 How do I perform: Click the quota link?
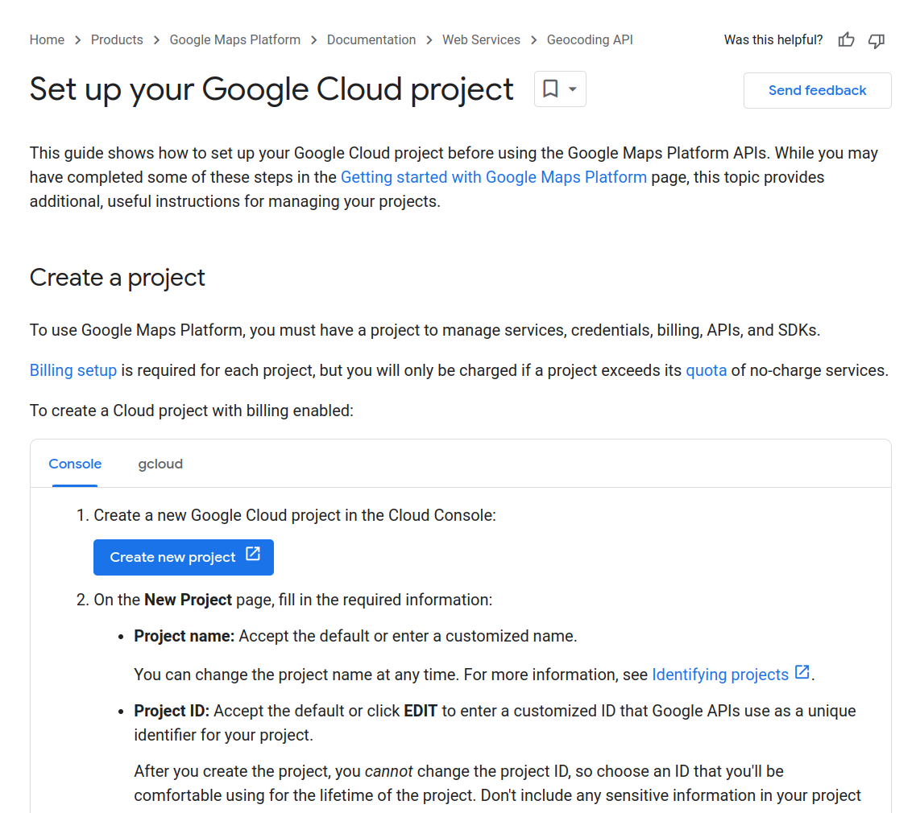click(x=706, y=370)
